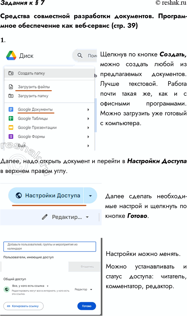This screenshot has height=316, width=187.
Task: Expand the Ещё submenu arrow
Action: click(88, 146)
